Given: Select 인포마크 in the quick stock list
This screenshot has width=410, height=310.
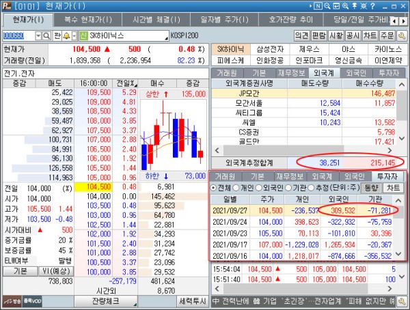Looking at the screenshot, I should pyautogui.click(x=309, y=60).
